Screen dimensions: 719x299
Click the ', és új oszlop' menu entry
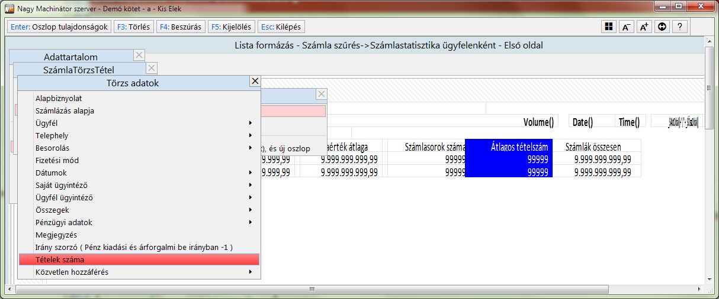click(286, 148)
